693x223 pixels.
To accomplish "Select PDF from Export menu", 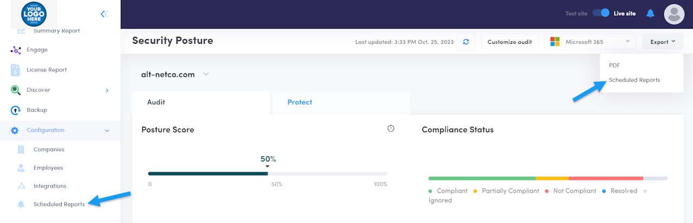I will [614, 65].
